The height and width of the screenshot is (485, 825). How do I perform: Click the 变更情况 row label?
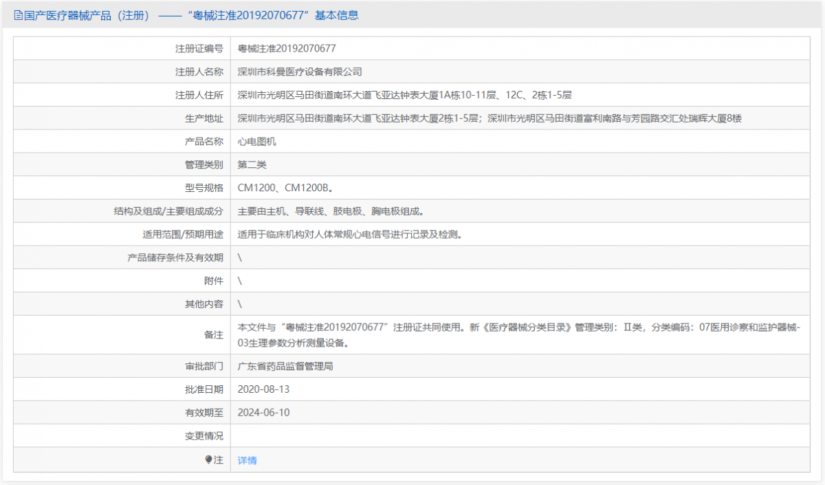pos(204,436)
